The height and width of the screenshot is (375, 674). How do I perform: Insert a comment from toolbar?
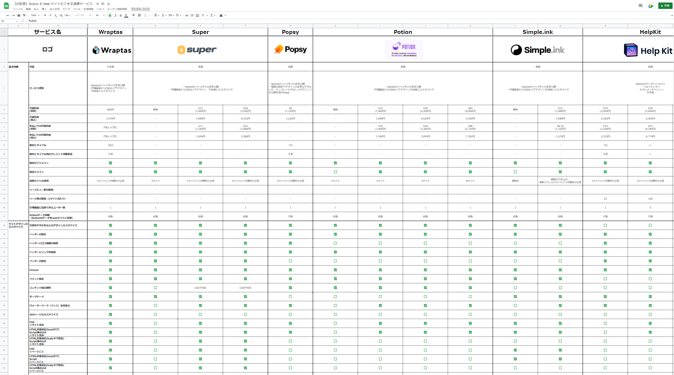pyautogui.click(x=192, y=15)
